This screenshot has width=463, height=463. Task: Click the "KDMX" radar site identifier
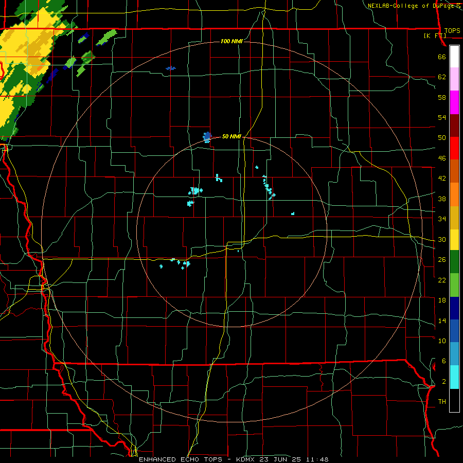[x=246, y=459]
